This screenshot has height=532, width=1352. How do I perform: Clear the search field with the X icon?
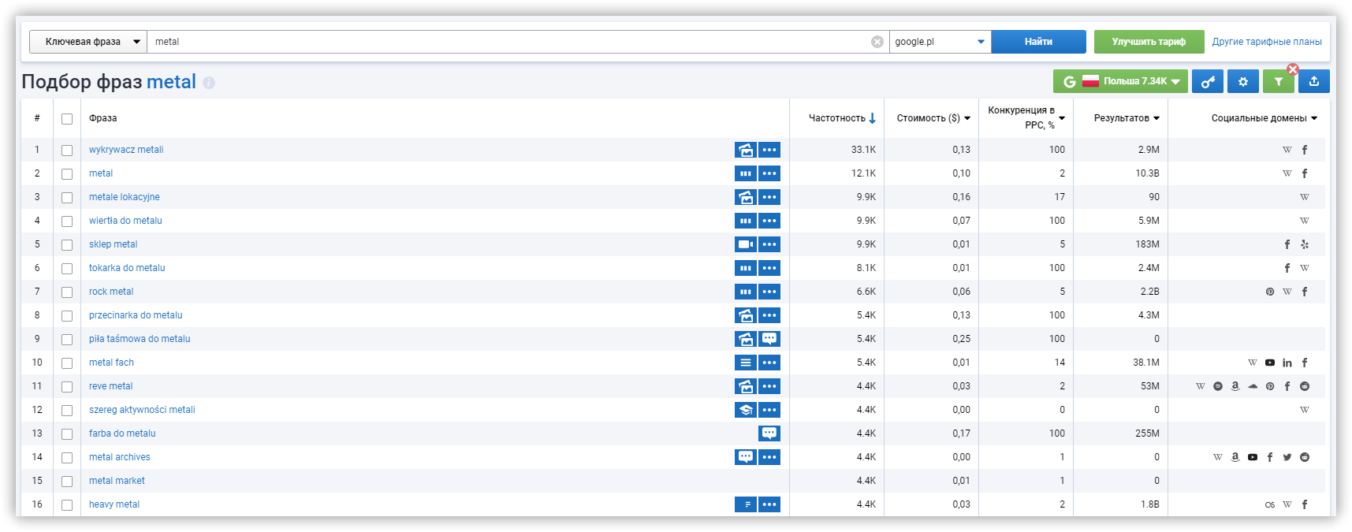click(x=877, y=42)
